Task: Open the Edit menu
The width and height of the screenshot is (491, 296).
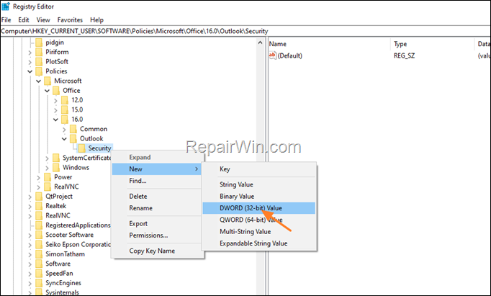Action: 24,19
